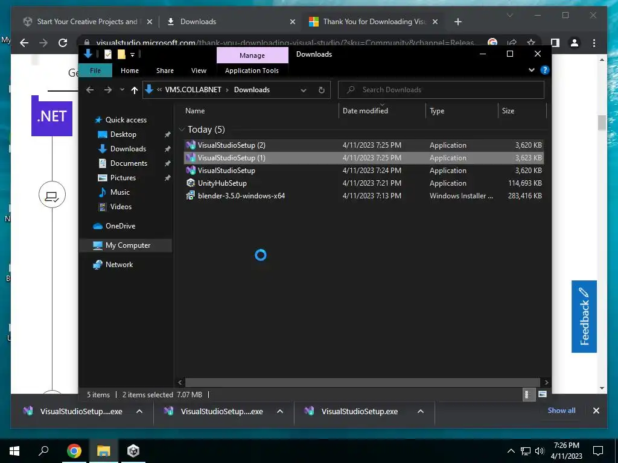618x463 pixels.
Task: Open Chrome three-dot menu
Action: click(594, 43)
